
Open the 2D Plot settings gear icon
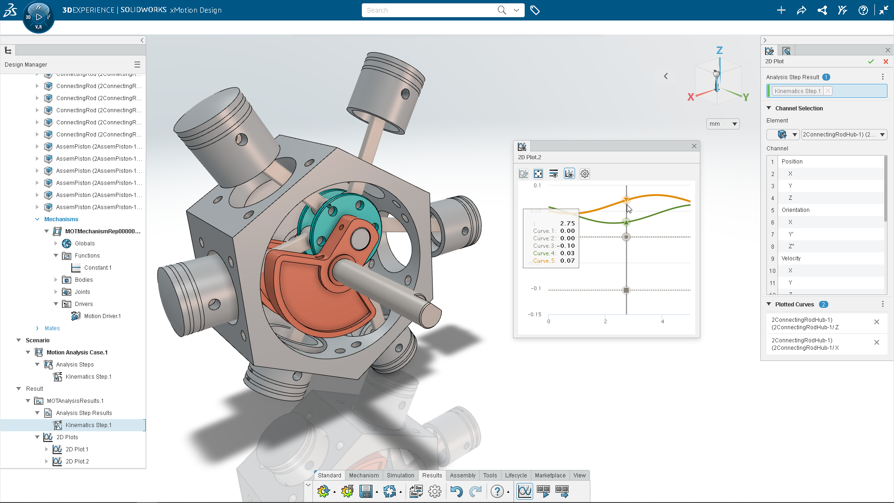(585, 173)
